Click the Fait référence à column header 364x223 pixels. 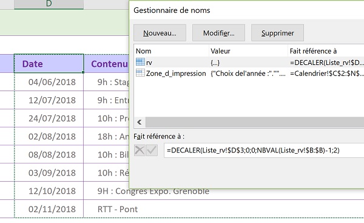tap(326, 51)
